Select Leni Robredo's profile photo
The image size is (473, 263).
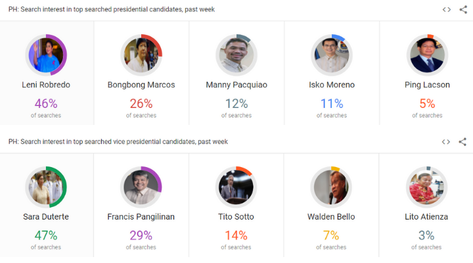click(x=46, y=55)
